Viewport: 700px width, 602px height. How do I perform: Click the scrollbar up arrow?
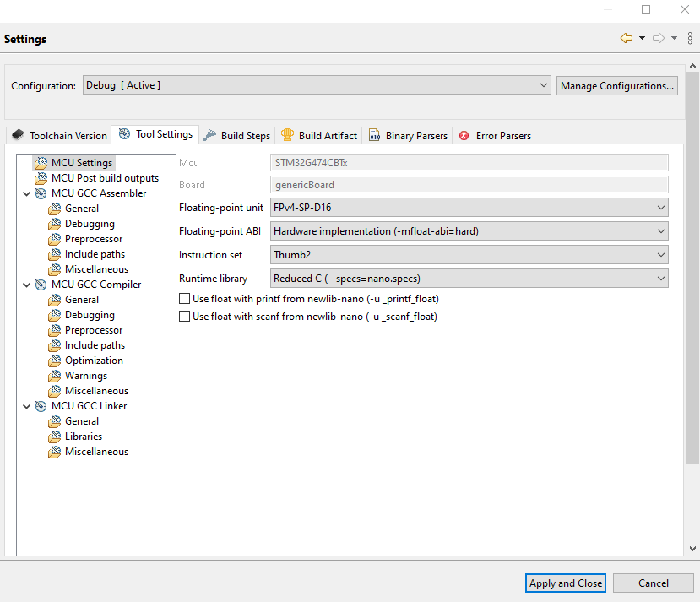pos(692,66)
